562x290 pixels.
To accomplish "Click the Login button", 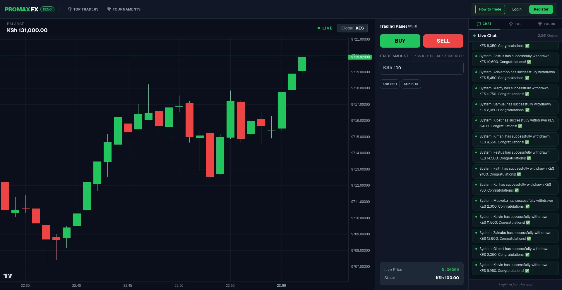I will pos(517,9).
